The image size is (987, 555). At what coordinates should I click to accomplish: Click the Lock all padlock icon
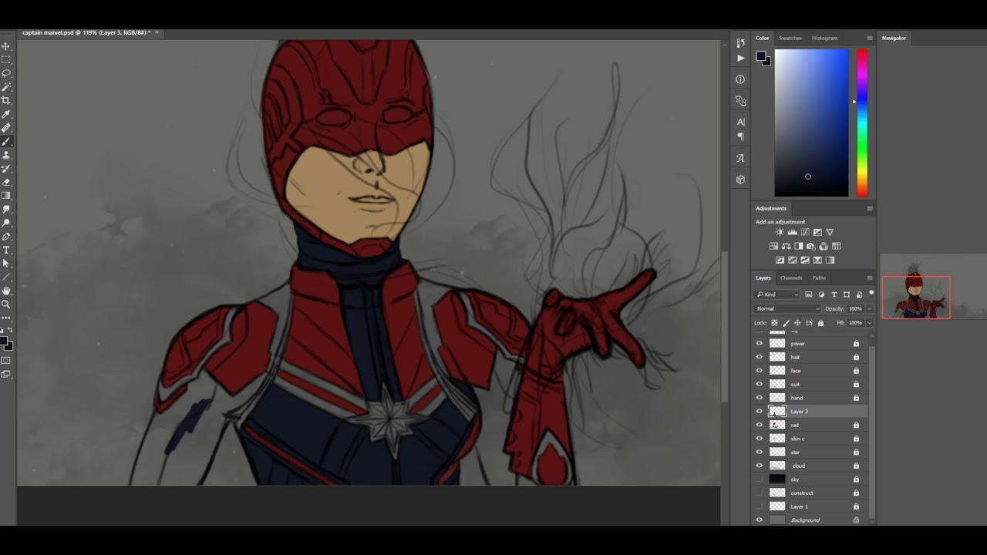click(x=820, y=322)
